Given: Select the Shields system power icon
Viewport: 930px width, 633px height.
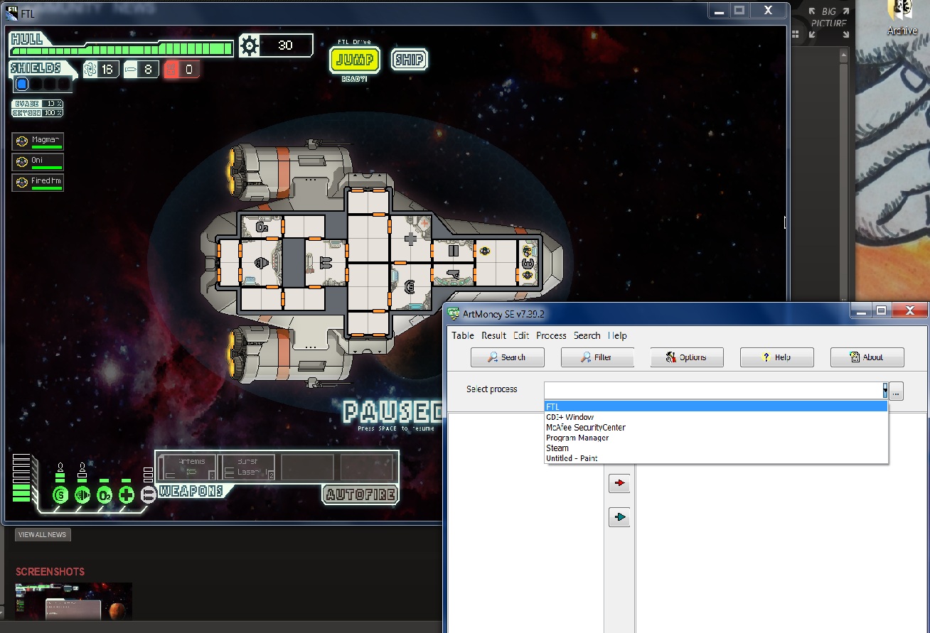Looking at the screenshot, I should coord(60,494).
